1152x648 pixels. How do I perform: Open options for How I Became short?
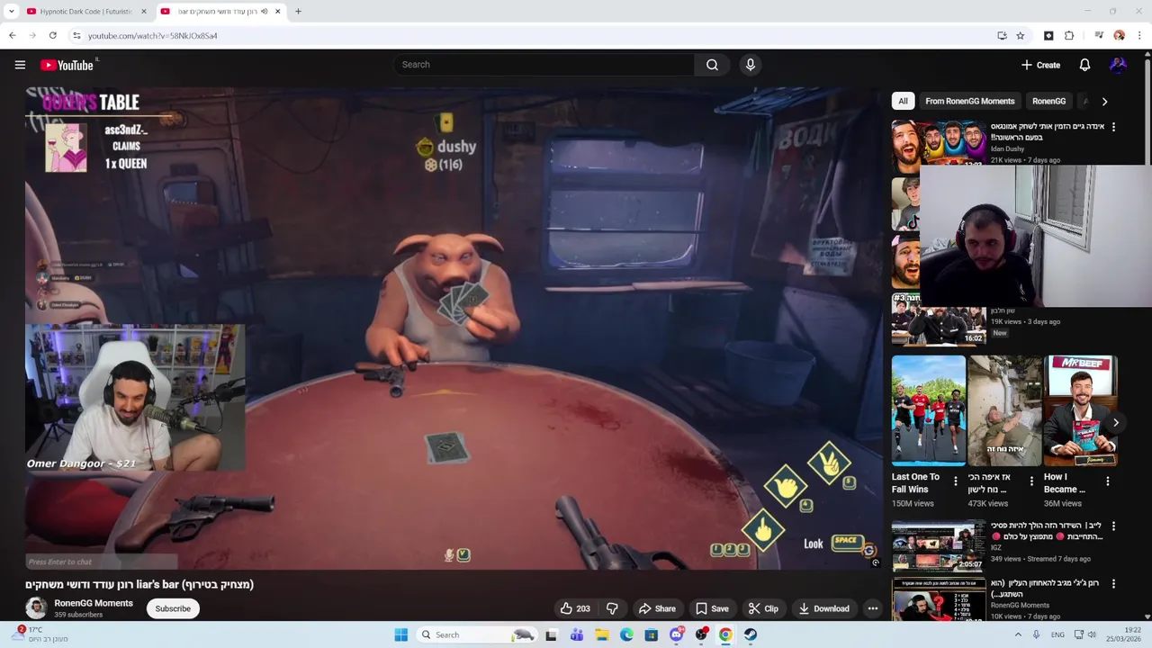pyautogui.click(x=1108, y=481)
